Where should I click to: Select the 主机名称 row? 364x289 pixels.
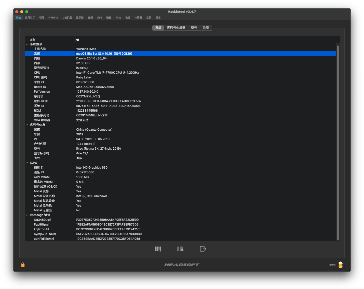[180, 49]
